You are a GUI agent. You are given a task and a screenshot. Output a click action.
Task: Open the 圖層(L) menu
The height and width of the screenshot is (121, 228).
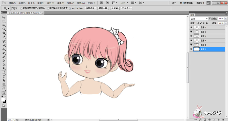click(x=41, y=3)
